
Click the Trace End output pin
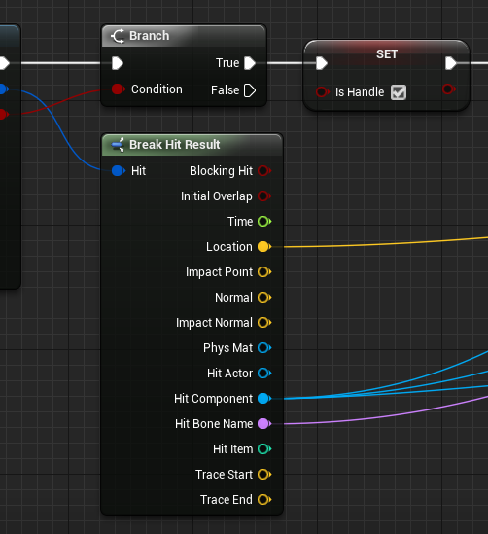click(x=264, y=500)
